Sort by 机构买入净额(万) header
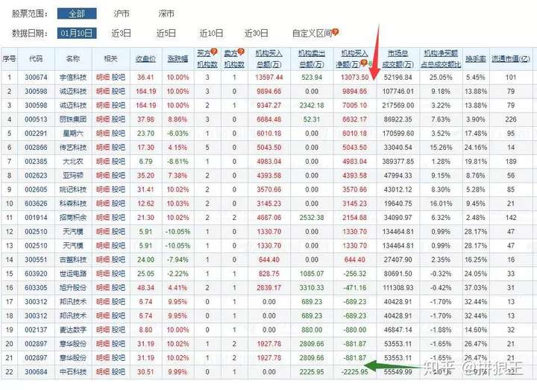This screenshot has width=537, height=390. click(x=352, y=59)
